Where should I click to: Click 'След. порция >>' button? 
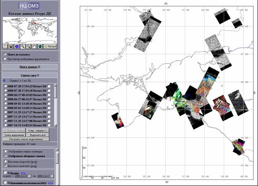[x=41, y=130]
